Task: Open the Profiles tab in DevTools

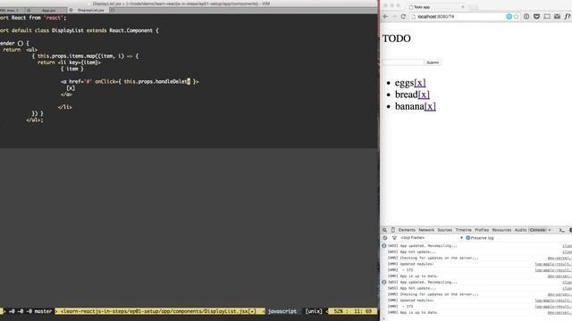Action: tap(482, 230)
